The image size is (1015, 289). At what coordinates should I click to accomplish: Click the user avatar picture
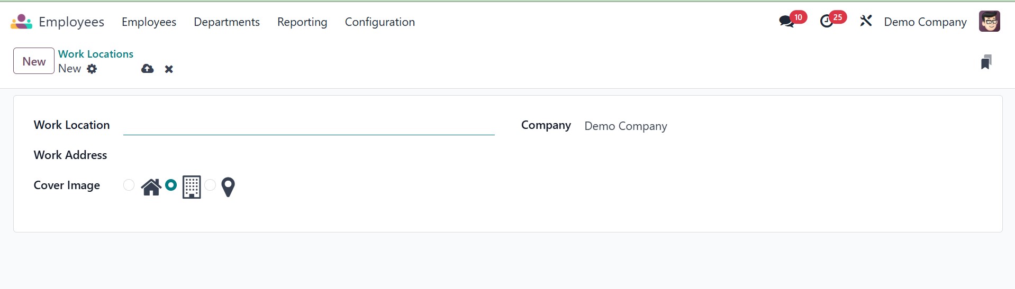[x=989, y=22]
